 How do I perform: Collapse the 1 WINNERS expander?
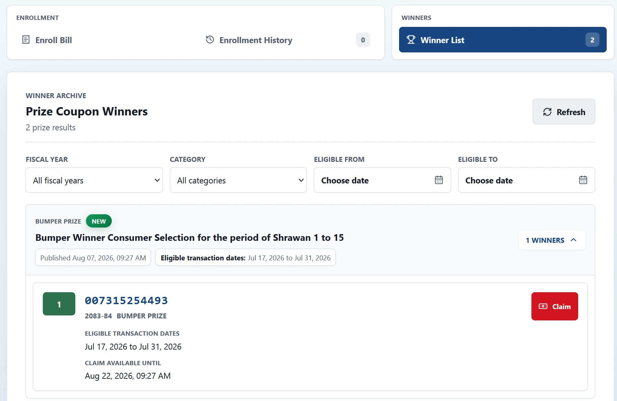pos(552,240)
